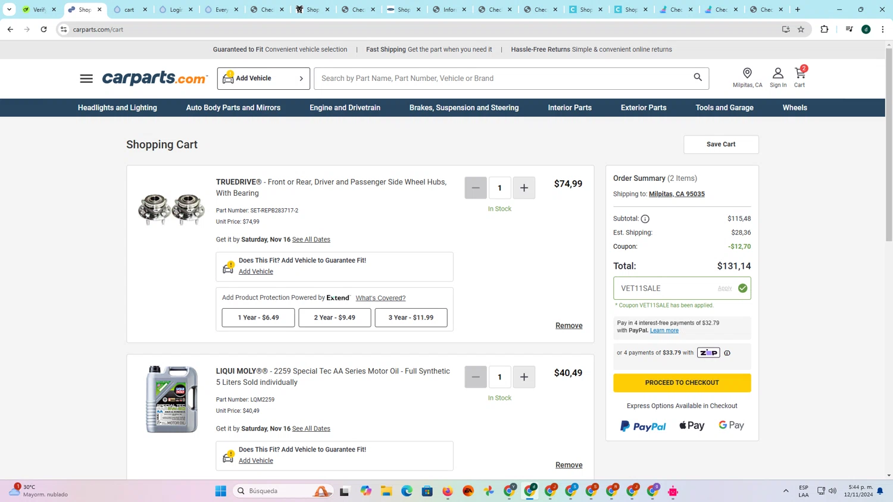Bookmark this page with star icon

[x=801, y=29]
